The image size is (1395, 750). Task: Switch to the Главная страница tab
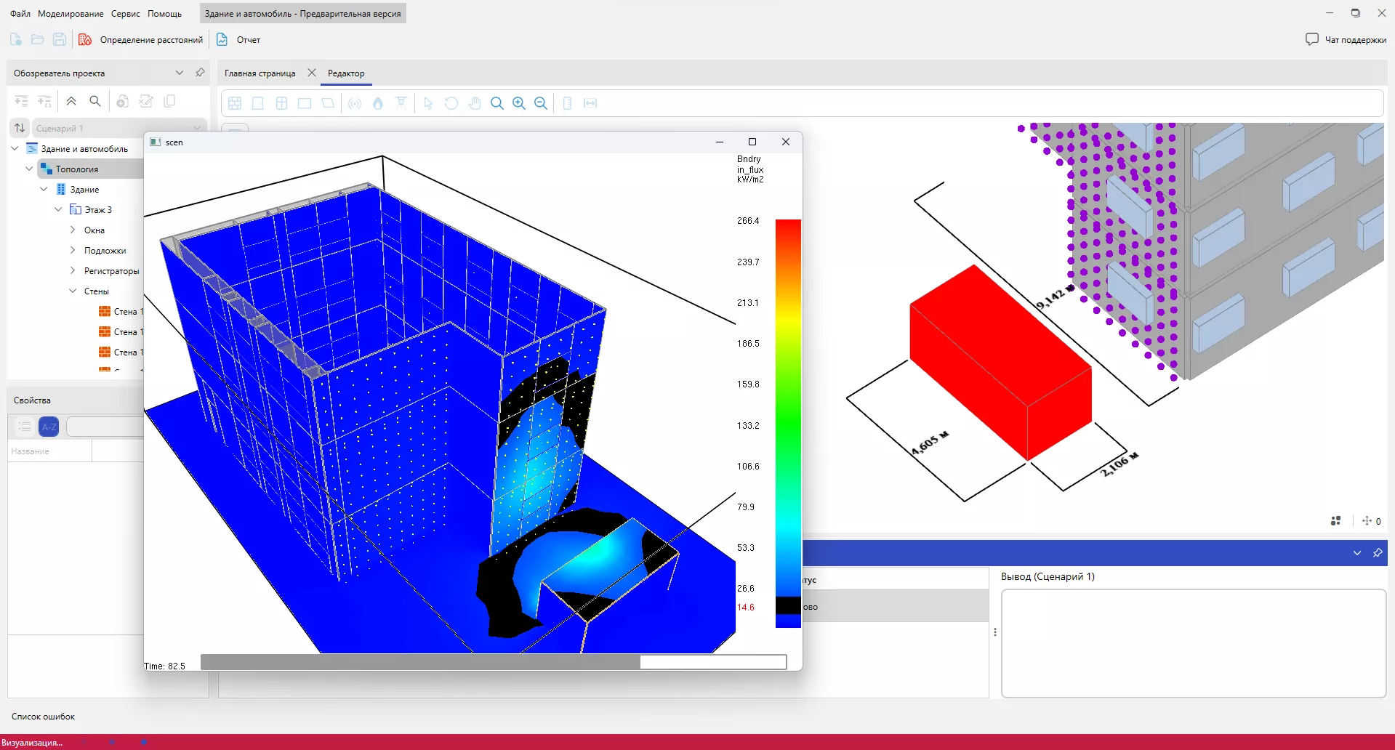click(260, 73)
